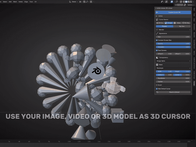Open the Mesh menu

click(x=15, y=2)
